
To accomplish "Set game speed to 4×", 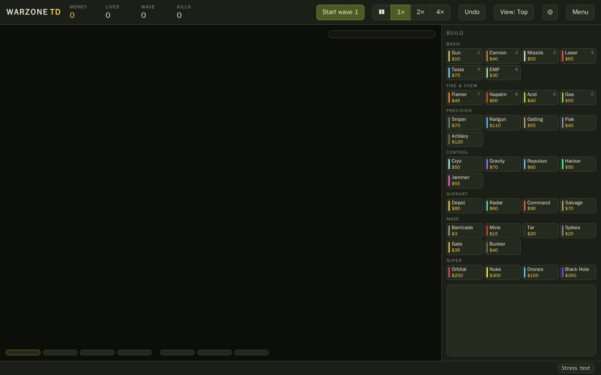I will coord(440,12).
